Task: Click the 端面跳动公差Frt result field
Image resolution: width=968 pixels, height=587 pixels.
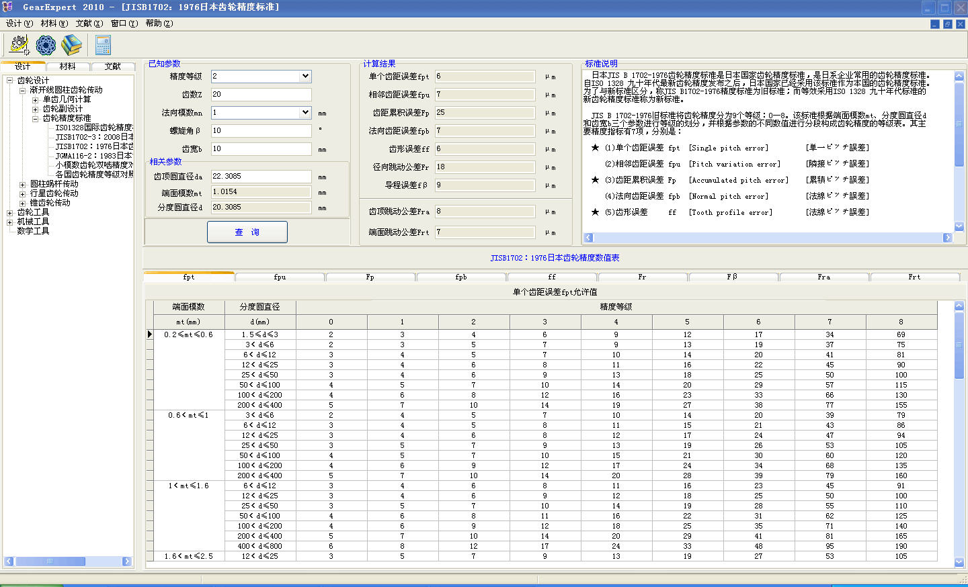Action: tap(485, 232)
